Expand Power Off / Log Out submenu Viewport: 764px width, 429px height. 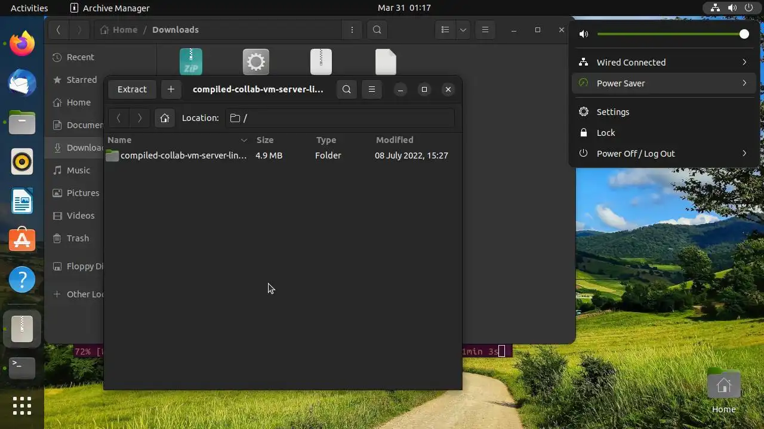point(664,153)
